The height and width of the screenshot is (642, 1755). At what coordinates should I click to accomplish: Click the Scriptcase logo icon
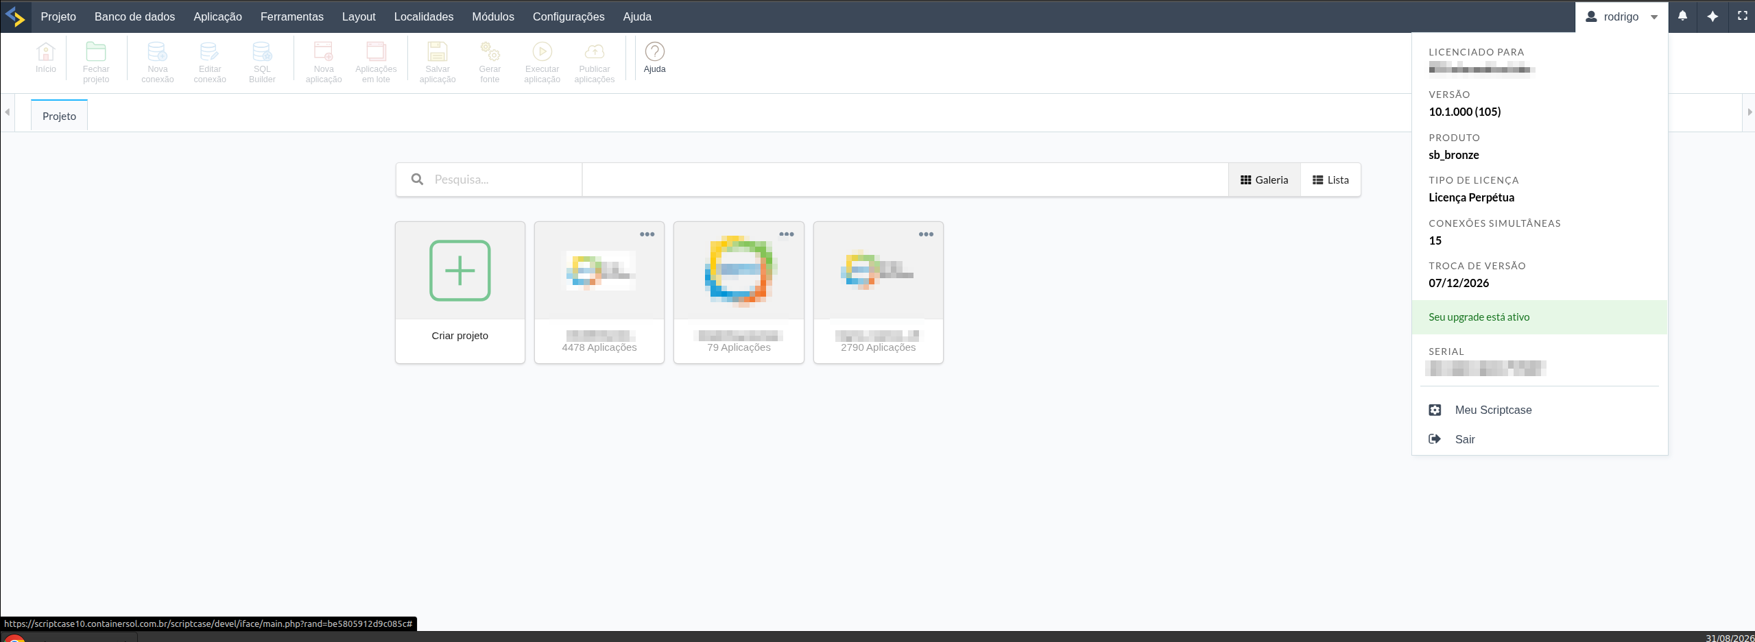pos(15,16)
